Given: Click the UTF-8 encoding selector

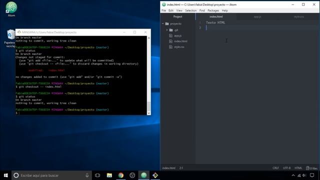Looking at the screenshot, I should pos(286,168).
